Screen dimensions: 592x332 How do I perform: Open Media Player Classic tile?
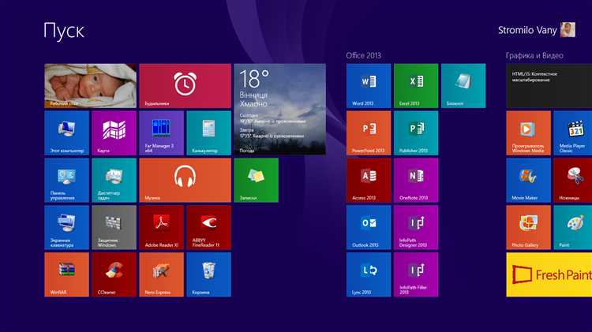573,132
